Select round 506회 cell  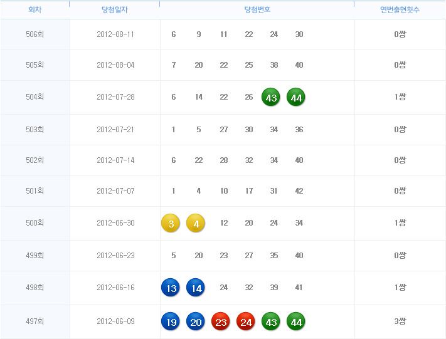(x=35, y=34)
